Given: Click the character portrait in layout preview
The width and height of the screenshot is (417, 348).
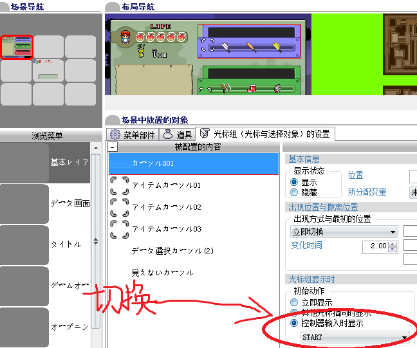Looking at the screenshot, I should tap(125, 37).
